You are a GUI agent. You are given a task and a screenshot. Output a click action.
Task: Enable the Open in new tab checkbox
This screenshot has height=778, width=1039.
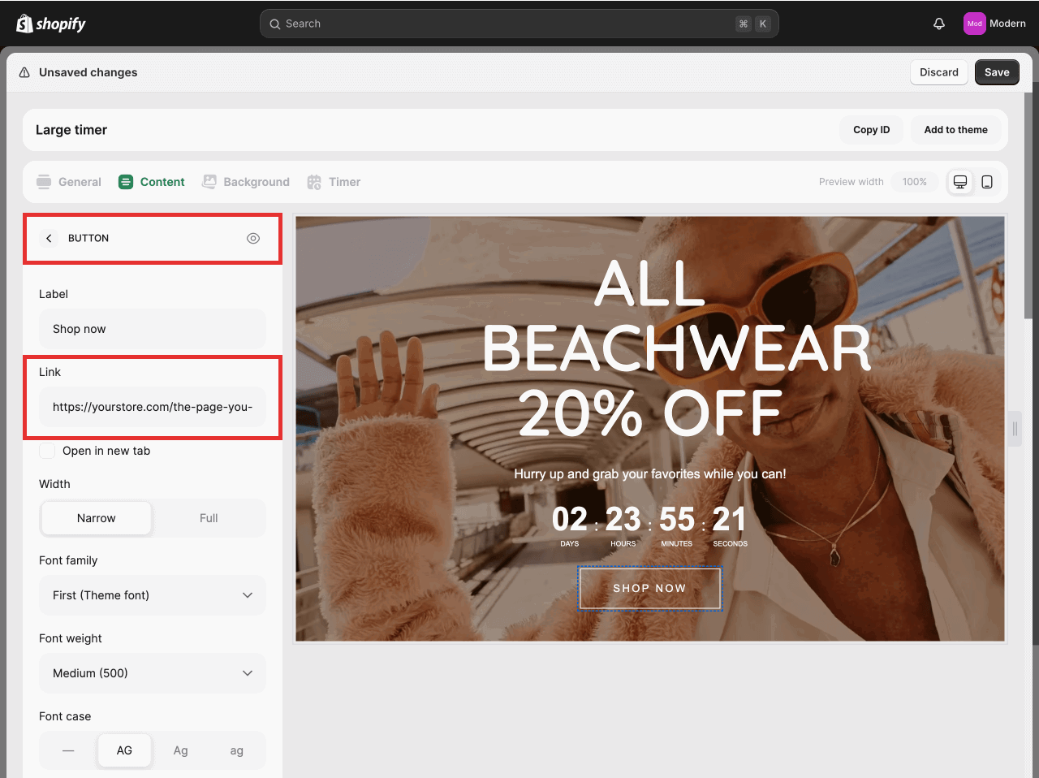pos(48,451)
